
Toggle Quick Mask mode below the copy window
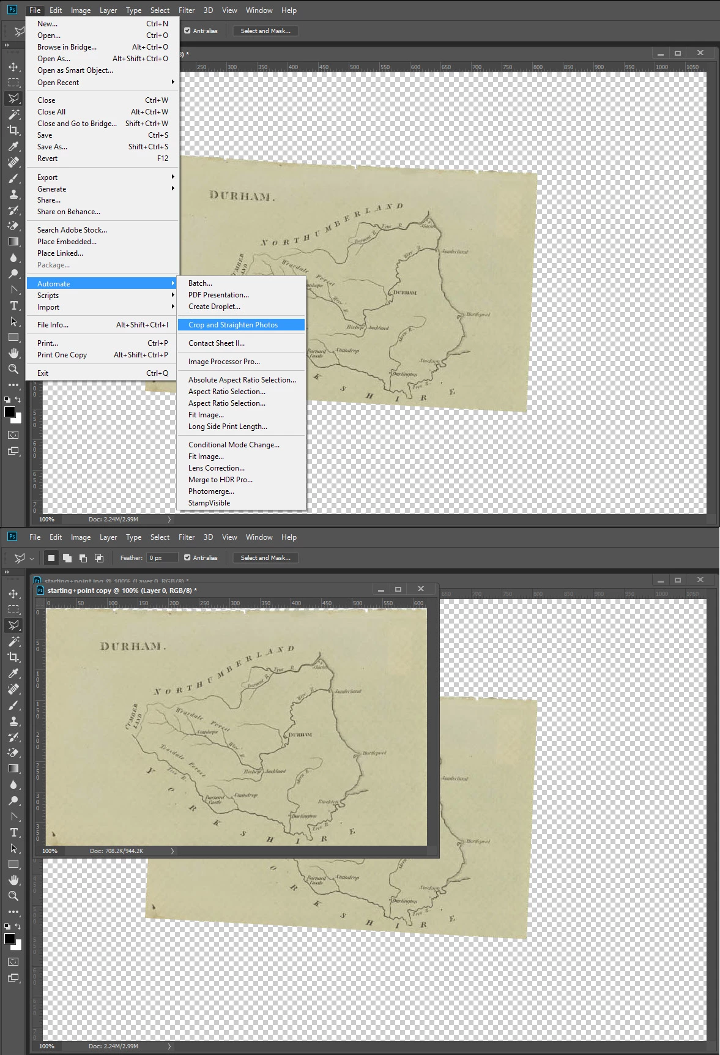click(13, 961)
